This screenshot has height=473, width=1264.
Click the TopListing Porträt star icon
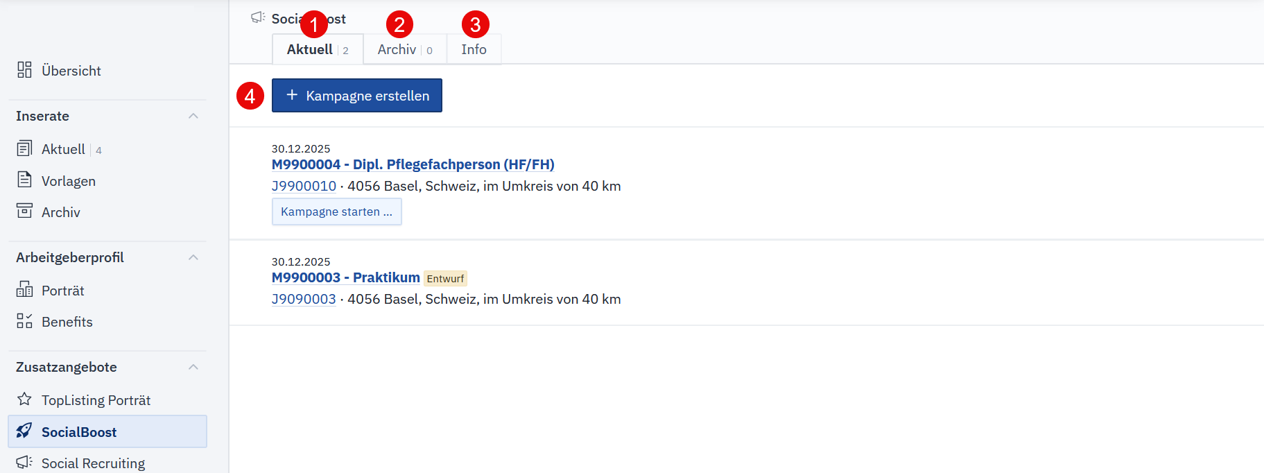coord(24,399)
